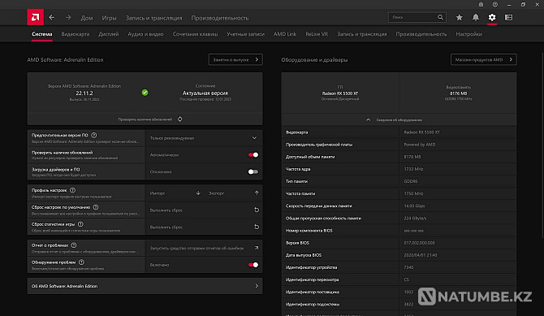Click the 224 GByte/s bandwidth value
Screen dimensions: 544x316
415,218
